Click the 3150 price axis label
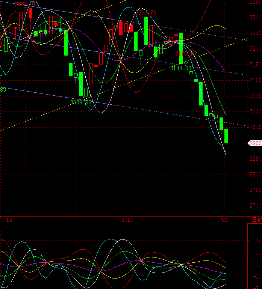 tap(256, 65)
